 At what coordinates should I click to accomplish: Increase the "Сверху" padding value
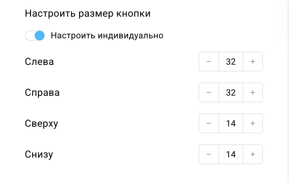coord(253,123)
